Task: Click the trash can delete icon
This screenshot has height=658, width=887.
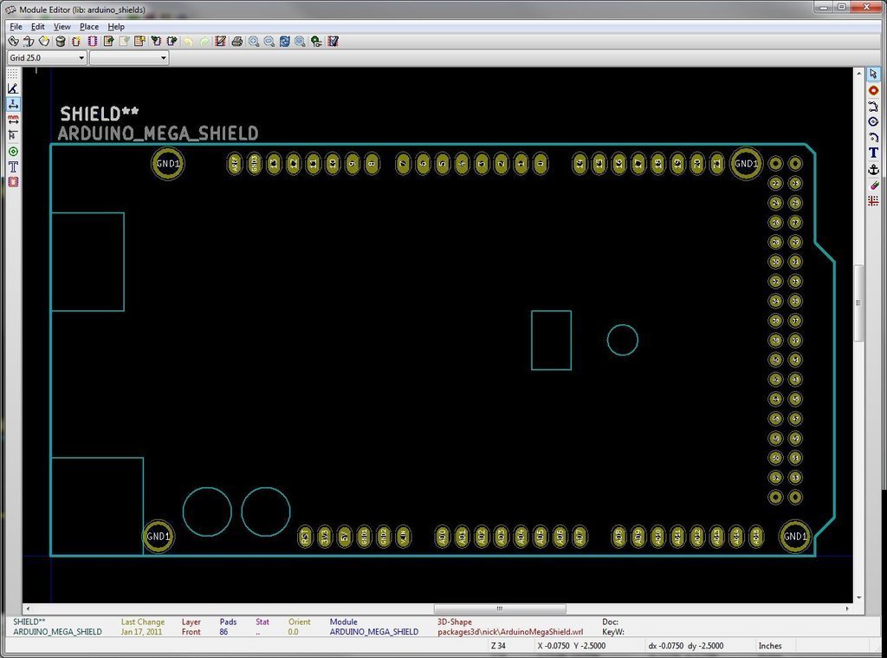Action: click(x=60, y=41)
